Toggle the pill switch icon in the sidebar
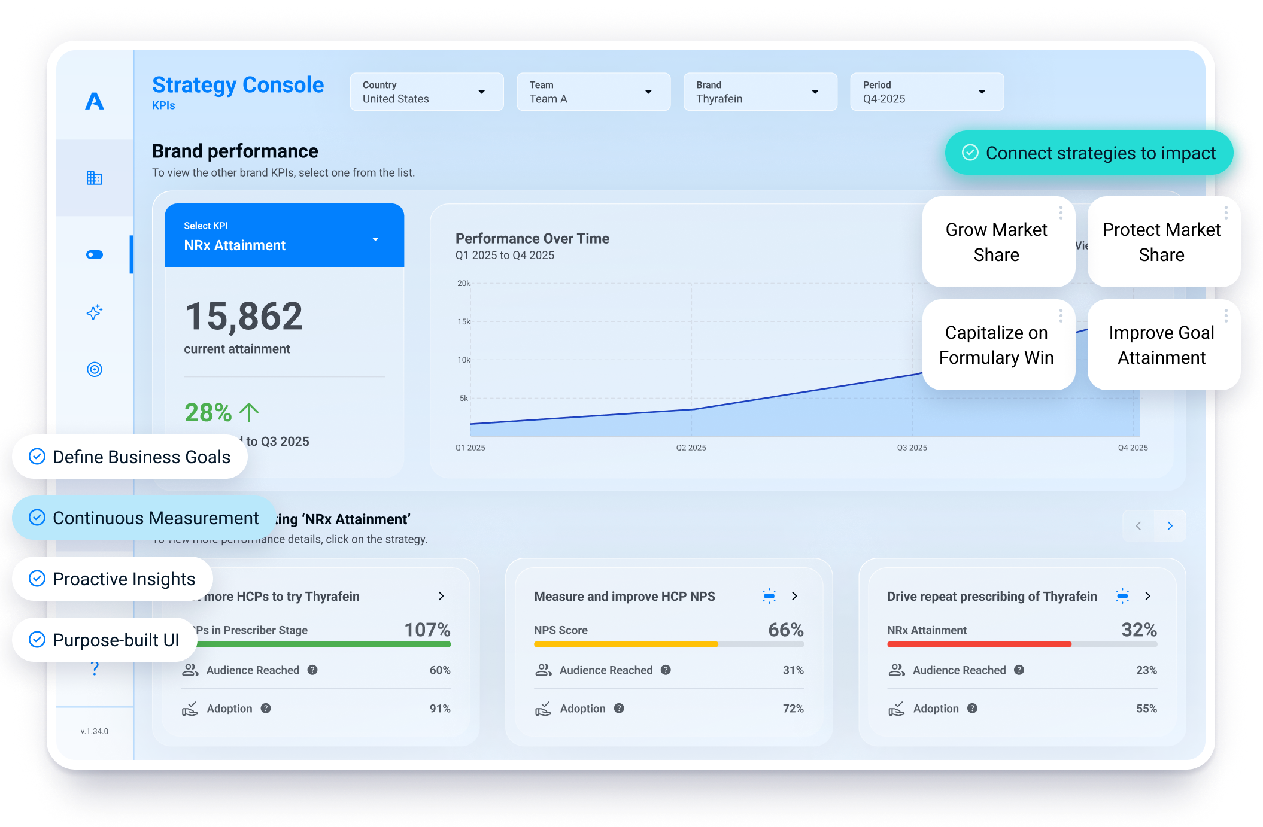 (x=95, y=254)
